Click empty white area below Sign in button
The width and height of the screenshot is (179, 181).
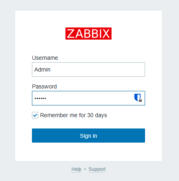[88, 152]
